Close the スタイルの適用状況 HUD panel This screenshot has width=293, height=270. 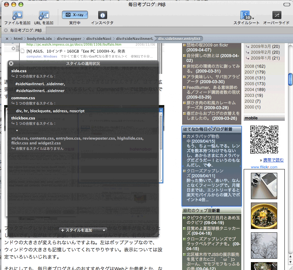click(11, 64)
